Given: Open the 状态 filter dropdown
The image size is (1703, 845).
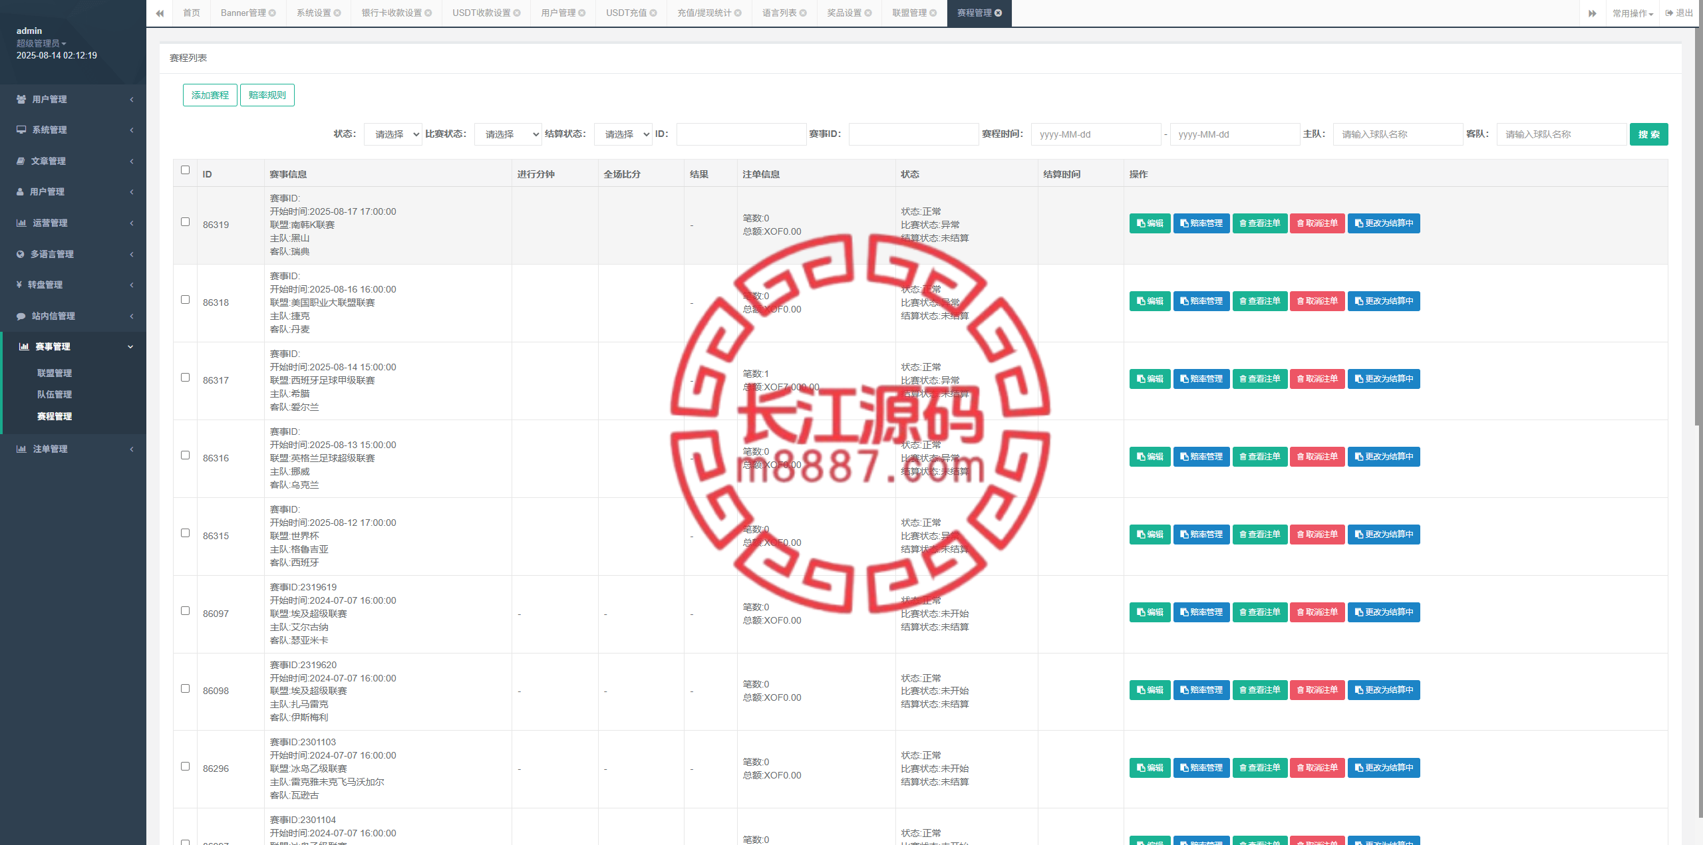Looking at the screenshot, I should (393, 134).
